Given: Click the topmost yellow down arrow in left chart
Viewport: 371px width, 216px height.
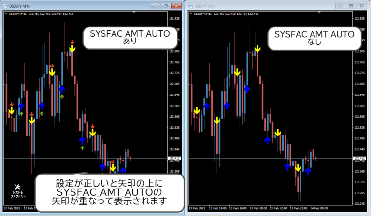Looking at the screenshot, I should click(72, 48).
